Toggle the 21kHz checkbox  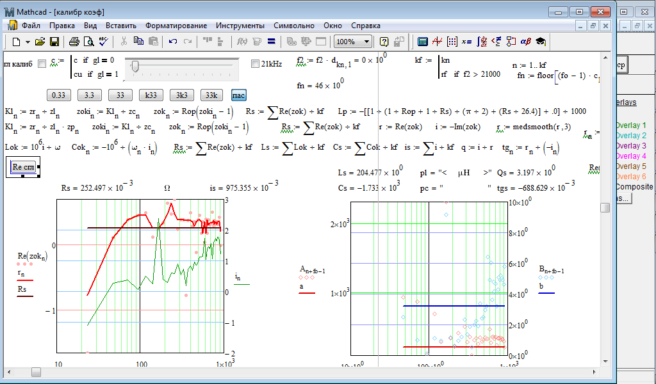(x=255, y=63)
